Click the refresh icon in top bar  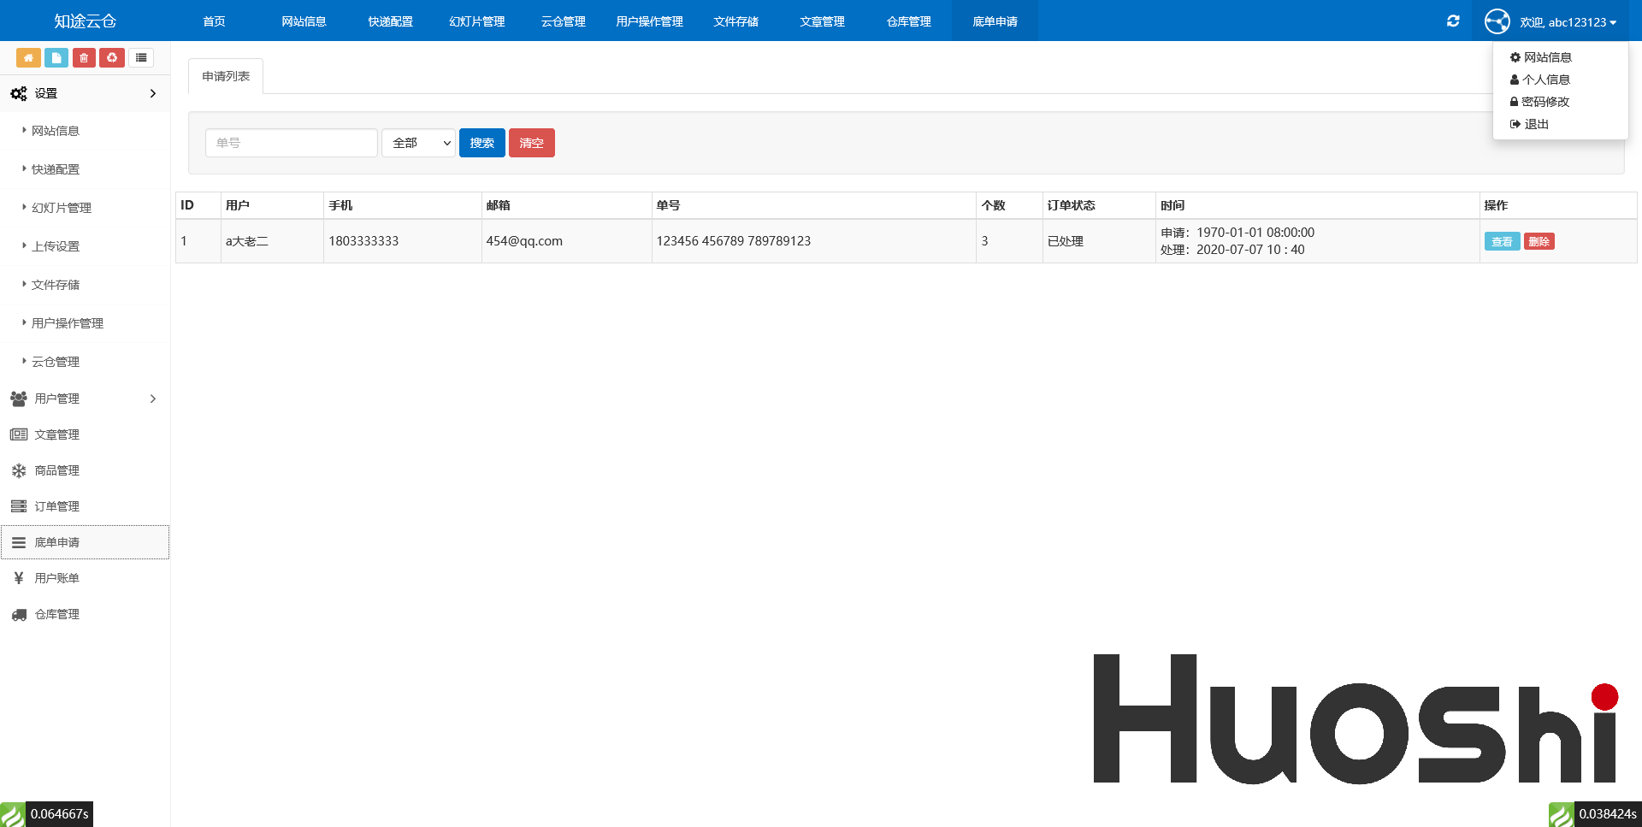[x=1453, y=21]
